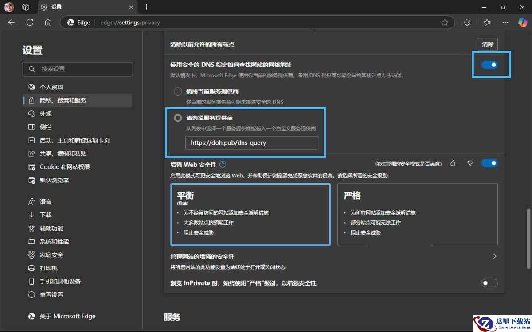Open the Extensions puzzle icon
This screenshot has width=532, height=332.
(x=466, y=23)
